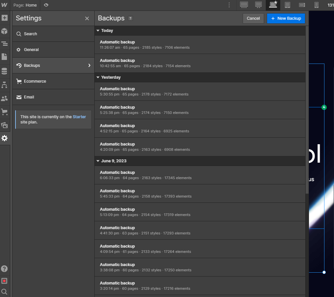Open the Assets panel

[x=5, y=125]
